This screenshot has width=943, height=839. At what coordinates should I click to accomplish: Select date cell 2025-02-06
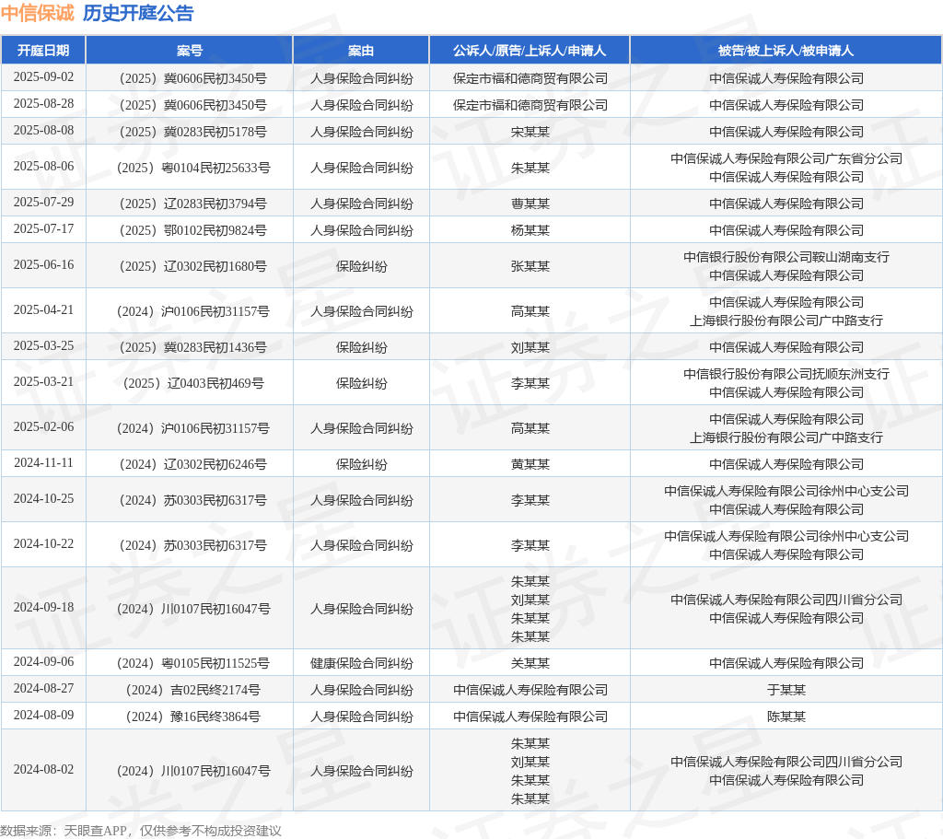[43, 426]
